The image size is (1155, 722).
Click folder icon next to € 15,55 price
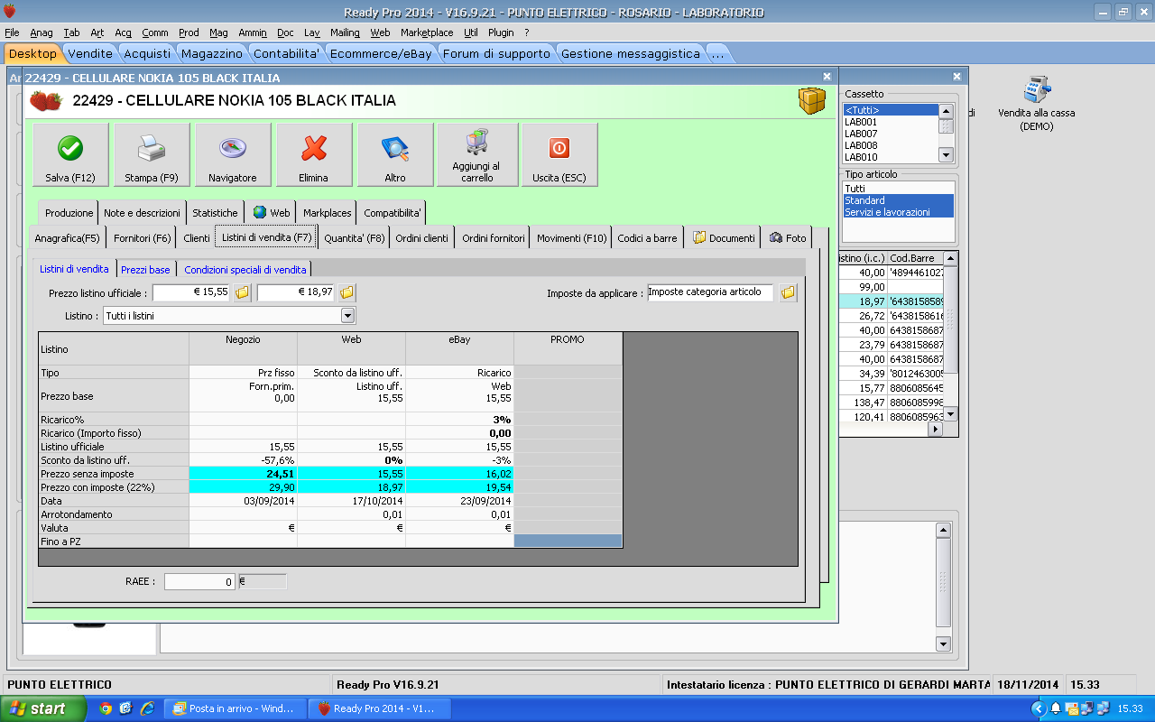click(243, 292)
